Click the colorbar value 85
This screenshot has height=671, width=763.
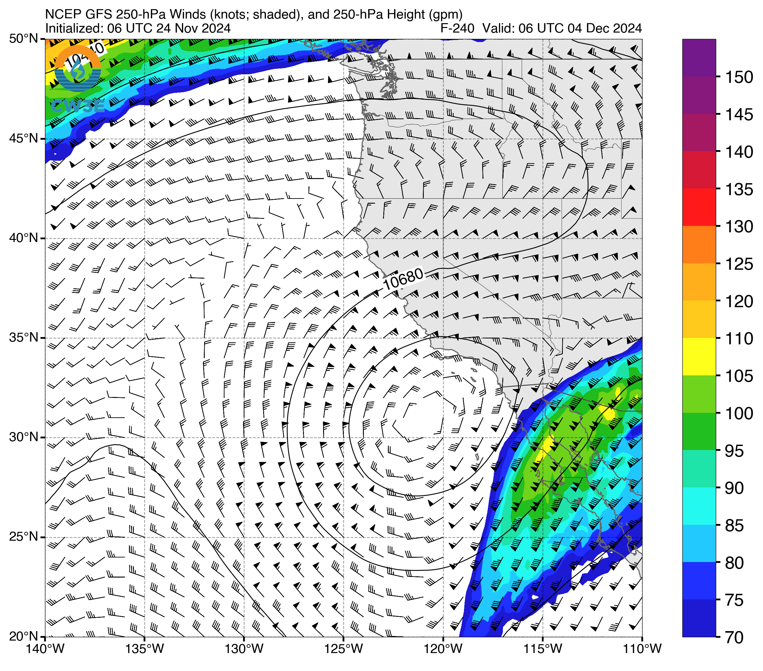(x=734, y=525)
